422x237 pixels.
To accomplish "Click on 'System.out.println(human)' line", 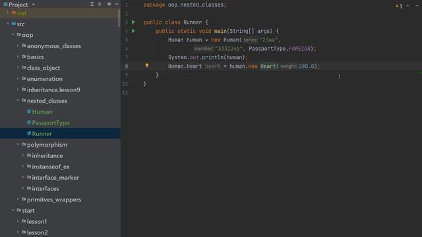I will [208, 57].
